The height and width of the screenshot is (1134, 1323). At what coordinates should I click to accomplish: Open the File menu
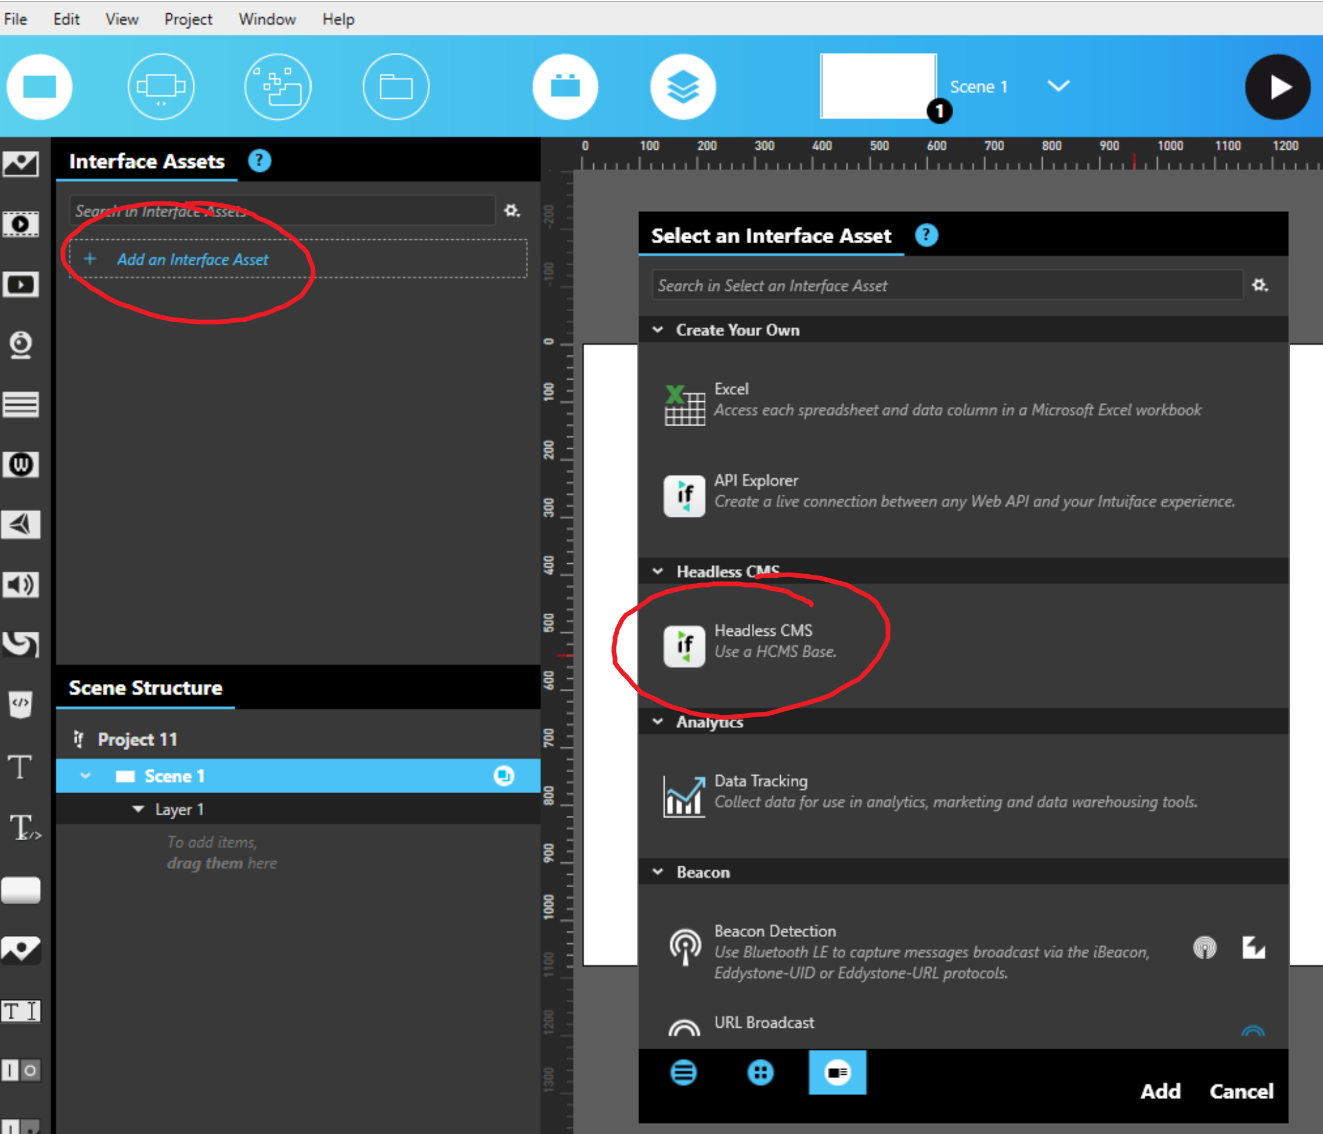tap(15, 19)
